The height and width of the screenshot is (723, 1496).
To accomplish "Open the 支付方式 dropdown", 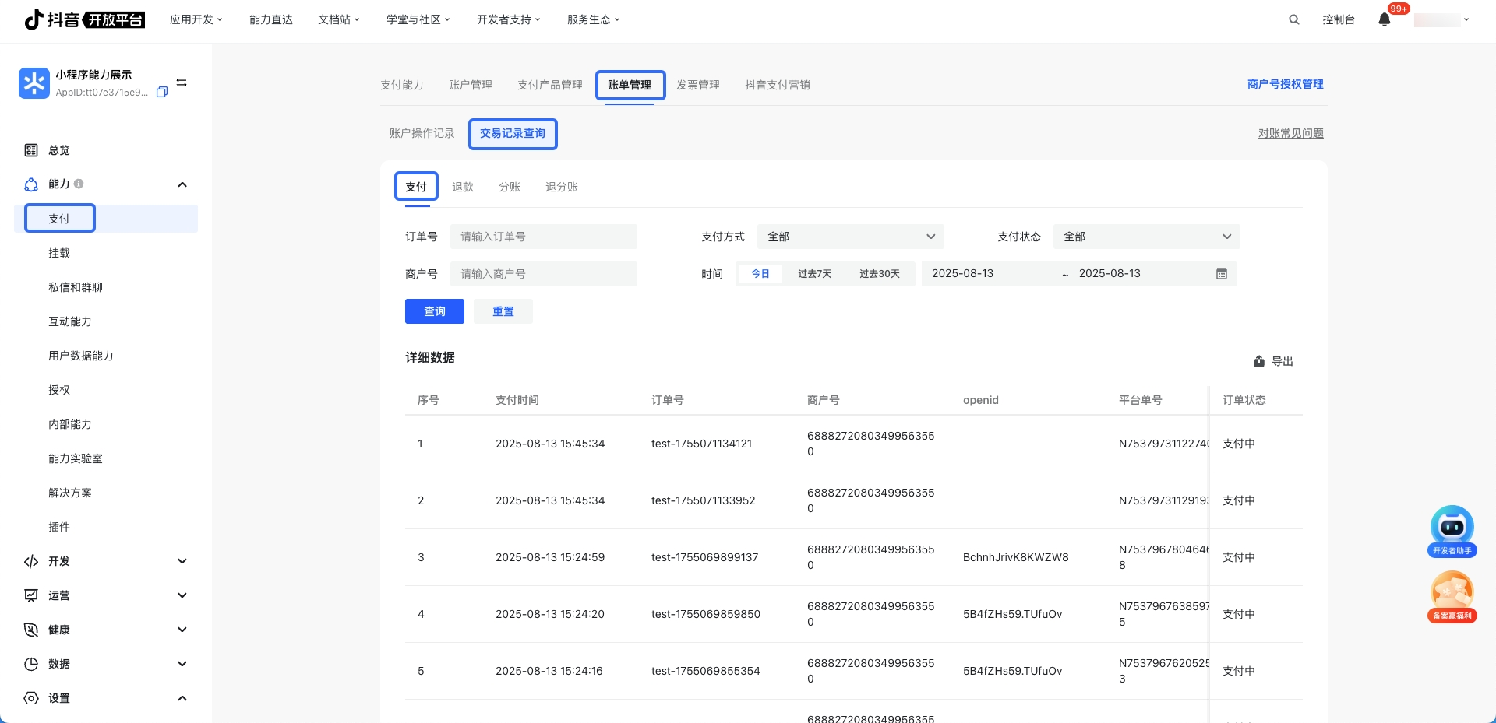I will pos(850,237).
